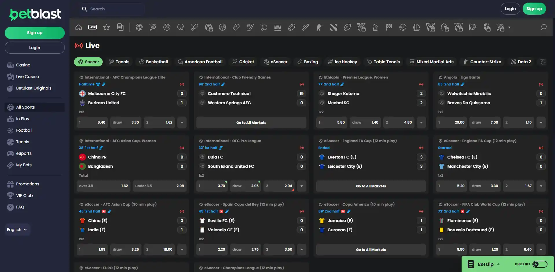The image size is (555, 272).
Task: Expand markets for Chelsea FC (E) match
Action: coord(541,186)
